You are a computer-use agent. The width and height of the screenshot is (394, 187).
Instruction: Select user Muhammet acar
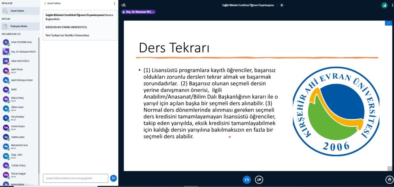pos(20,146)
